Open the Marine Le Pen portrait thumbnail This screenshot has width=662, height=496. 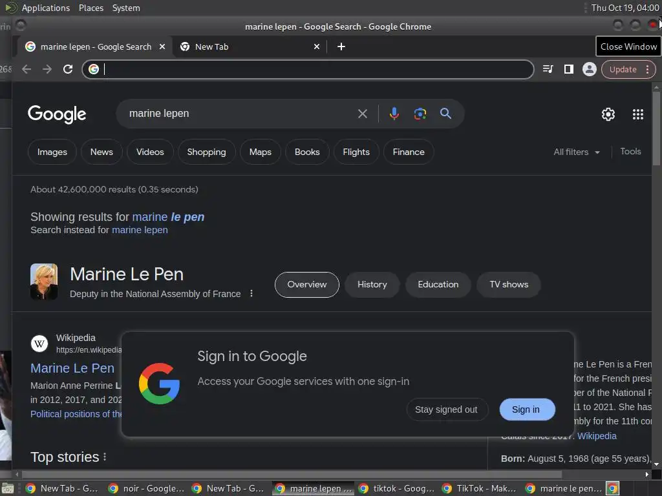(x=44, y=282)
